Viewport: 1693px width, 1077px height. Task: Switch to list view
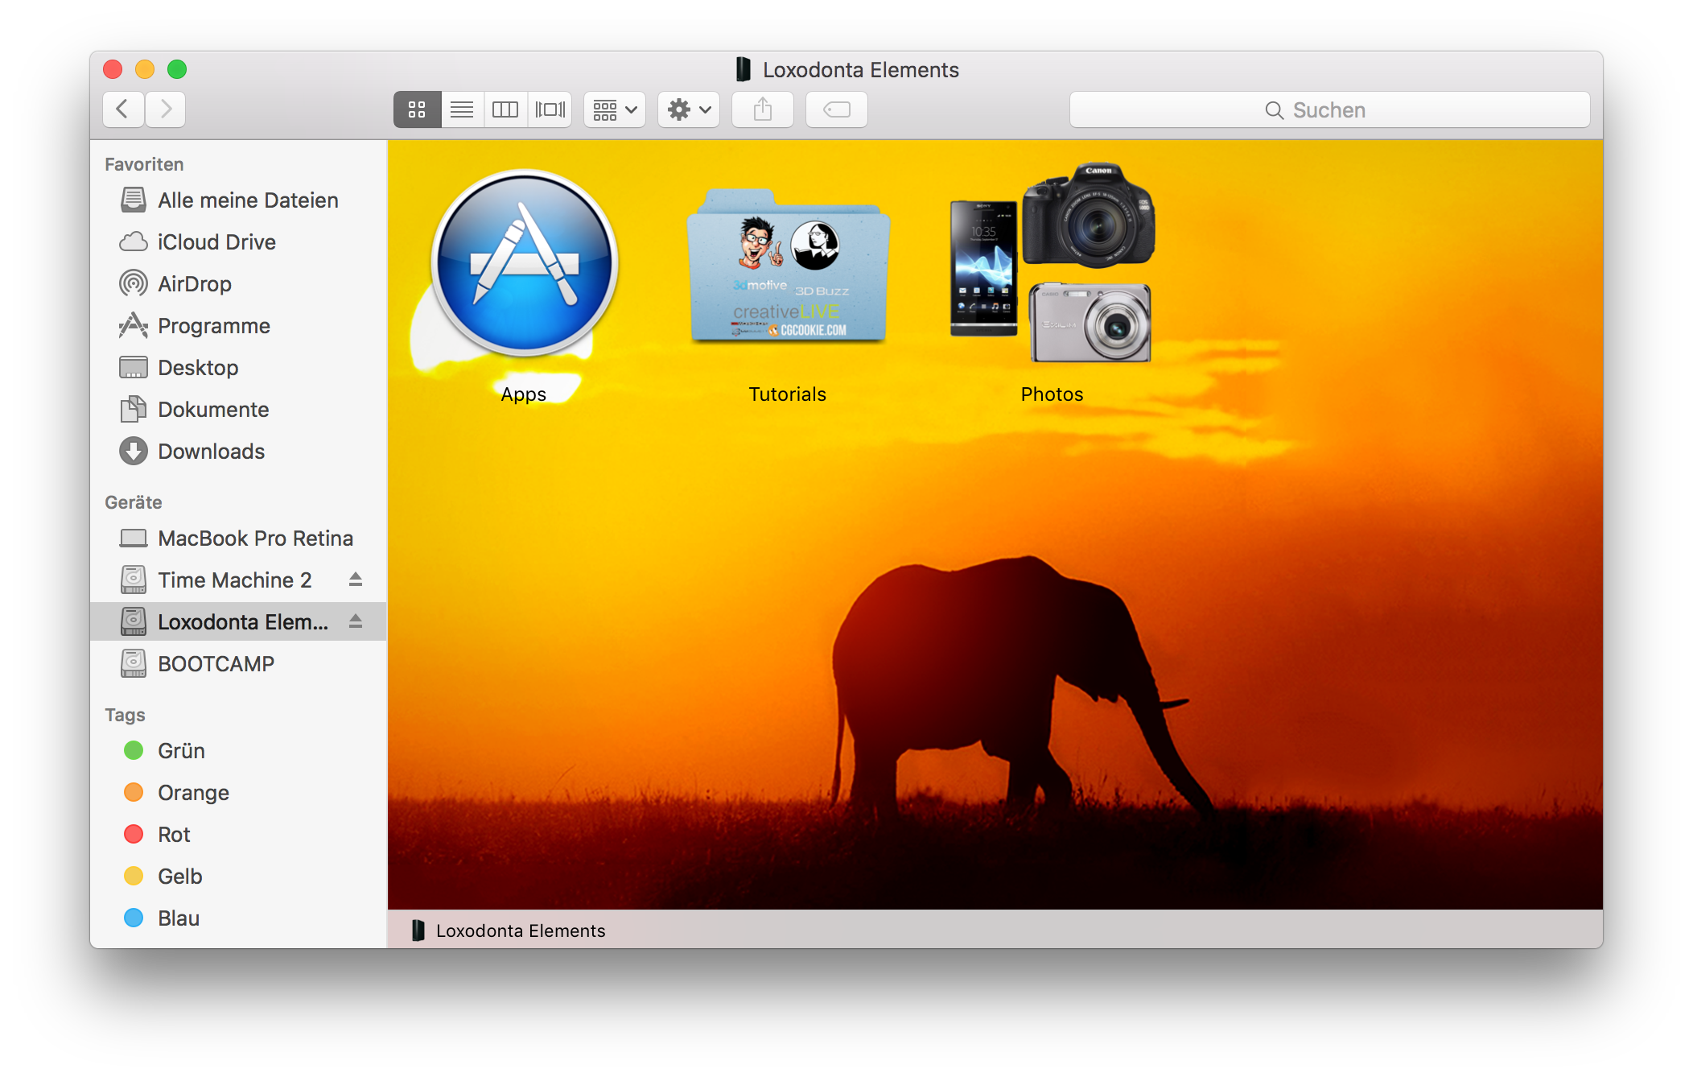462,109
